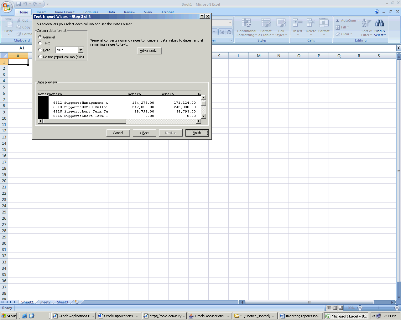Viewport: 401px width, 320px height.
Task: Click the Paste clipboard icon
Action: tap(9, 23)
